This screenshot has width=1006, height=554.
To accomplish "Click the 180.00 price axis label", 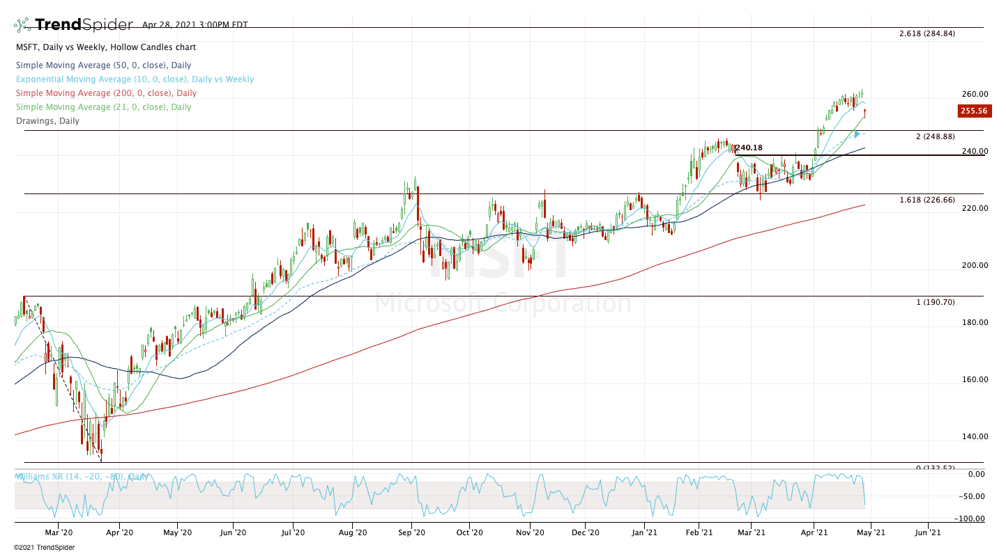I will 976,322.
